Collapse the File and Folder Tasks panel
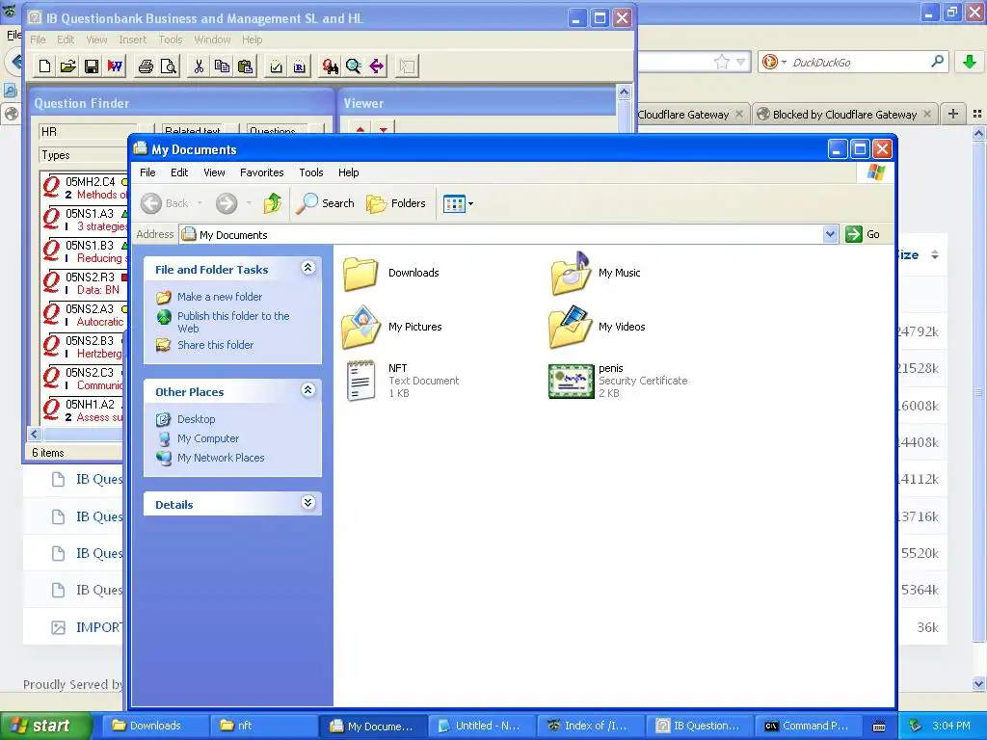Screen dimensions: 987x740 [x=307, y=268]
